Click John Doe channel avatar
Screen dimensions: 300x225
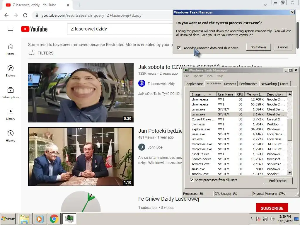pyautogui.click(x=142, y=147)
